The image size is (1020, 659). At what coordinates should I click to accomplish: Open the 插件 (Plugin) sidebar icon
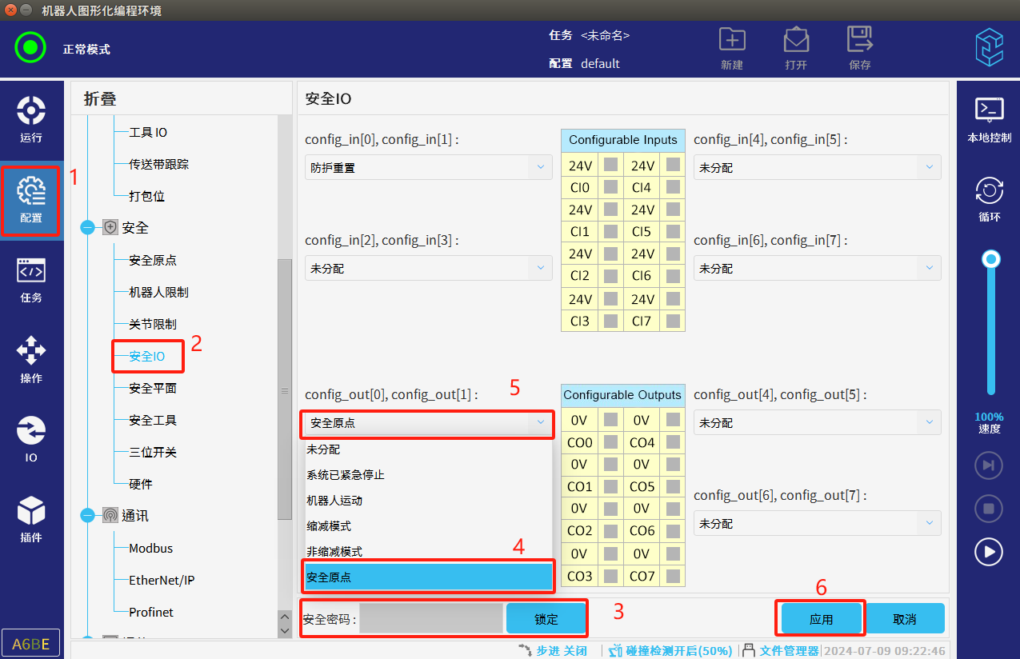pyautogui.click(x=31, y=518)
